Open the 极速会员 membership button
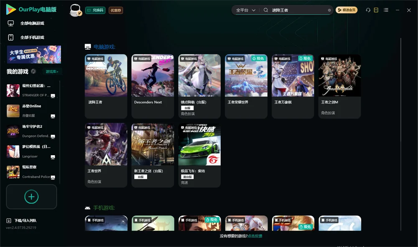418x247 pixels. [347, 10]
